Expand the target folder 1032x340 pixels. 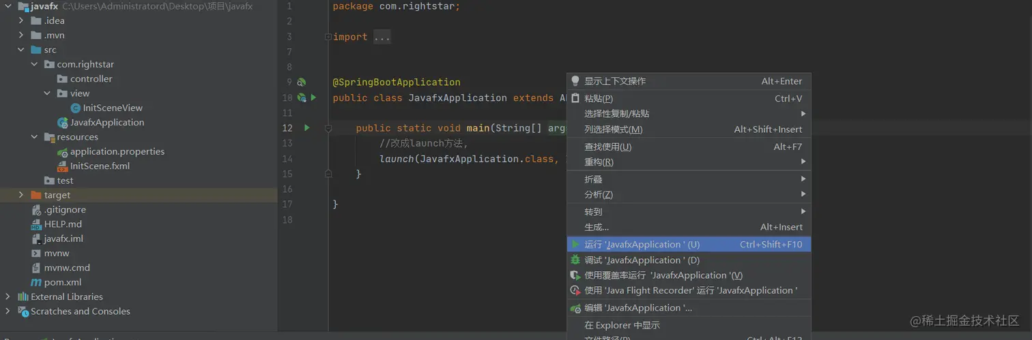[x=21, y=195]
